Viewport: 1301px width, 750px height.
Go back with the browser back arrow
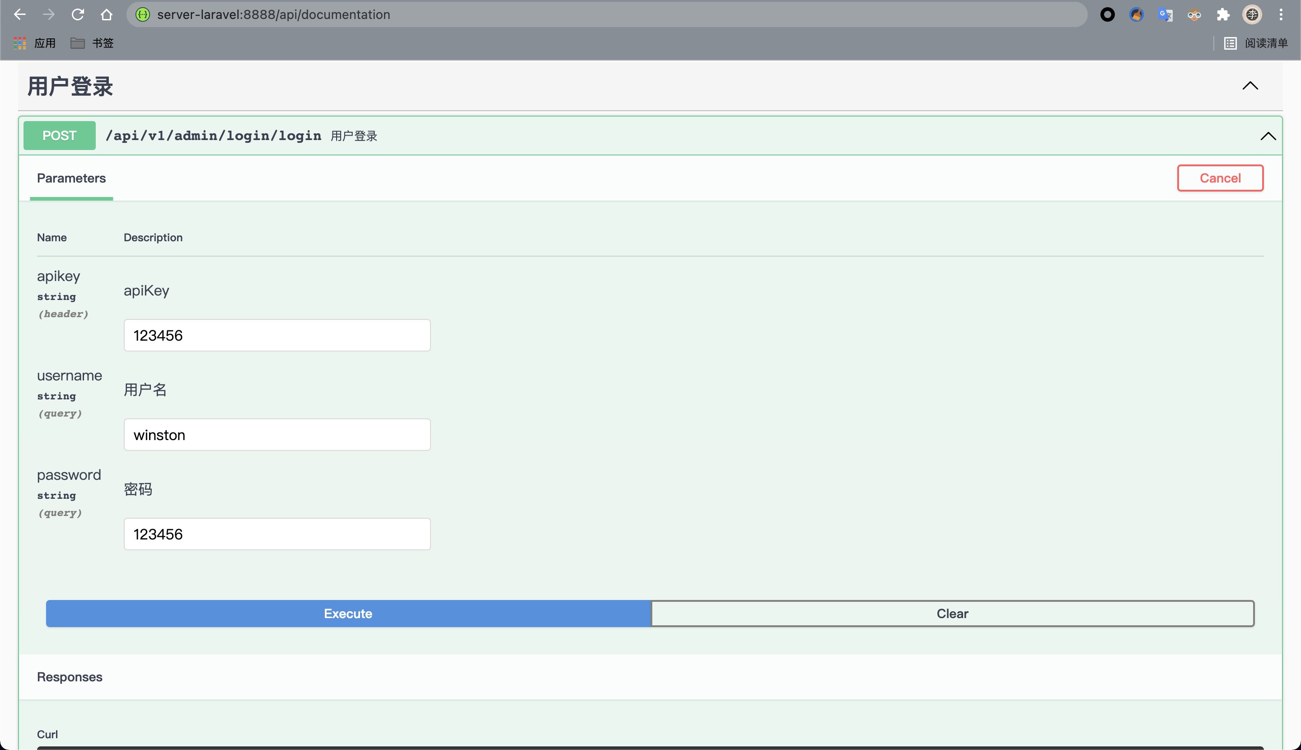point(19,14)
